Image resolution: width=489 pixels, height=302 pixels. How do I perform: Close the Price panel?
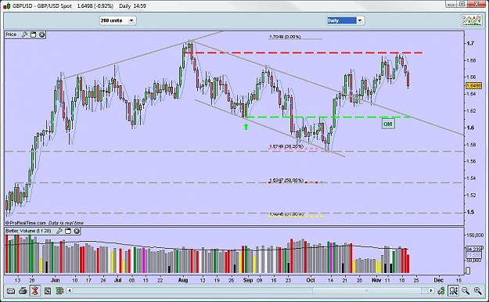pos(41,34)
